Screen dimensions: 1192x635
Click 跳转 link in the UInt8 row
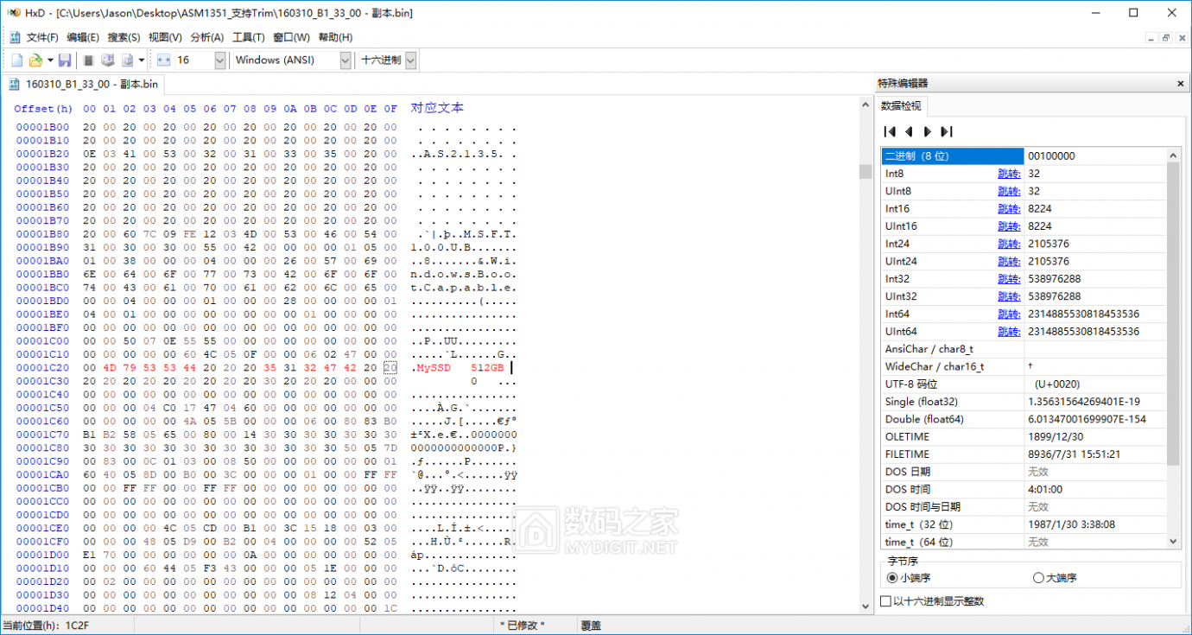1009,191
